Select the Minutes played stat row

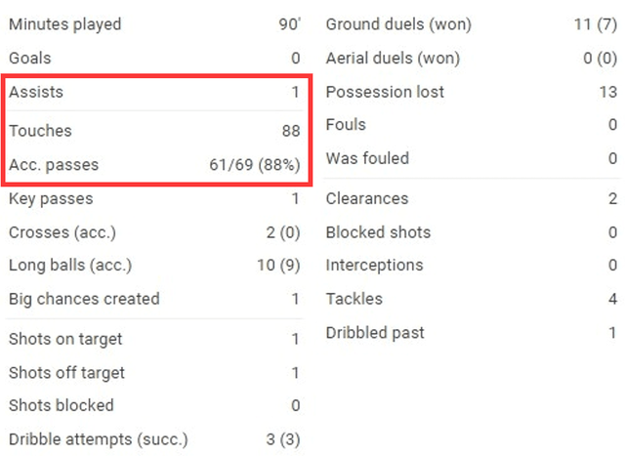154,24
